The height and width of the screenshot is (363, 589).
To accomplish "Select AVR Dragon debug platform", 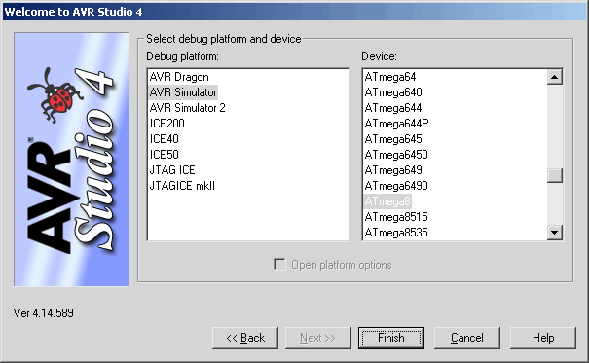I will pos(179,77).
